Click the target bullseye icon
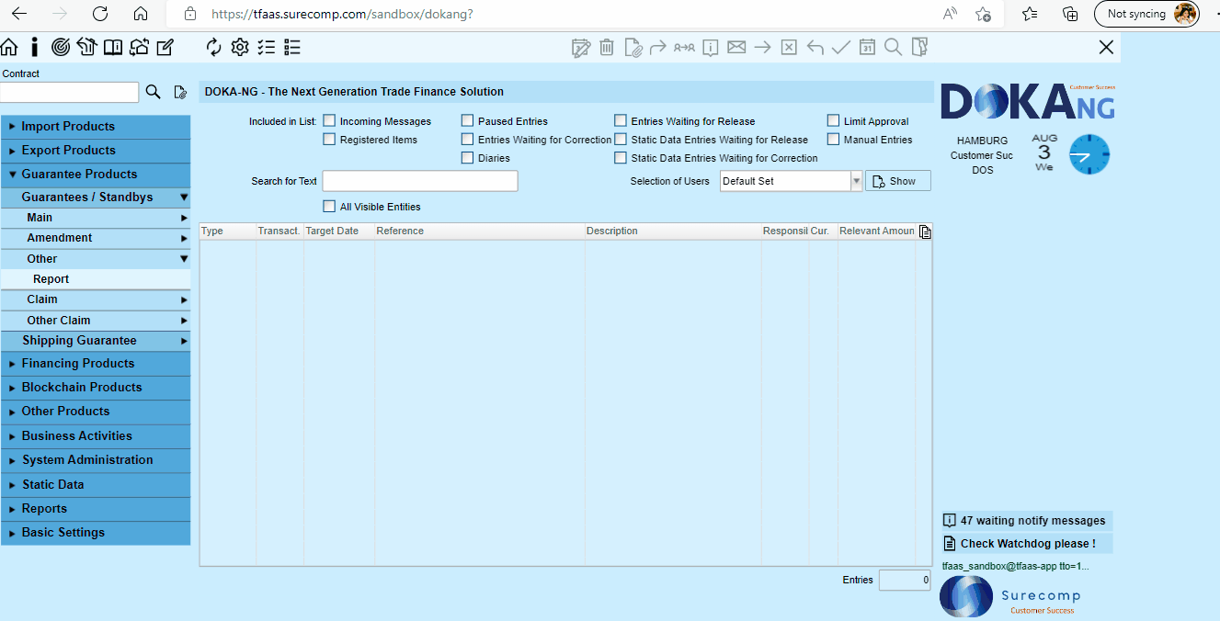The image size is (1220, 621). click(x=61, y=47)
